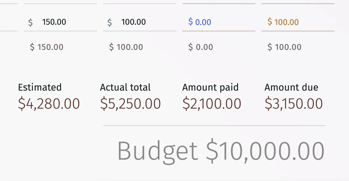Select the $2,100.00 amount paid value
Viewport: 349px width, 181px height.
(x=212, y=104)
